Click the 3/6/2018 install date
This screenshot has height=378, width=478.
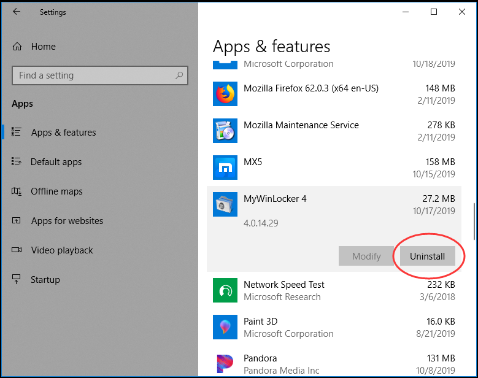tap(437, 297)
